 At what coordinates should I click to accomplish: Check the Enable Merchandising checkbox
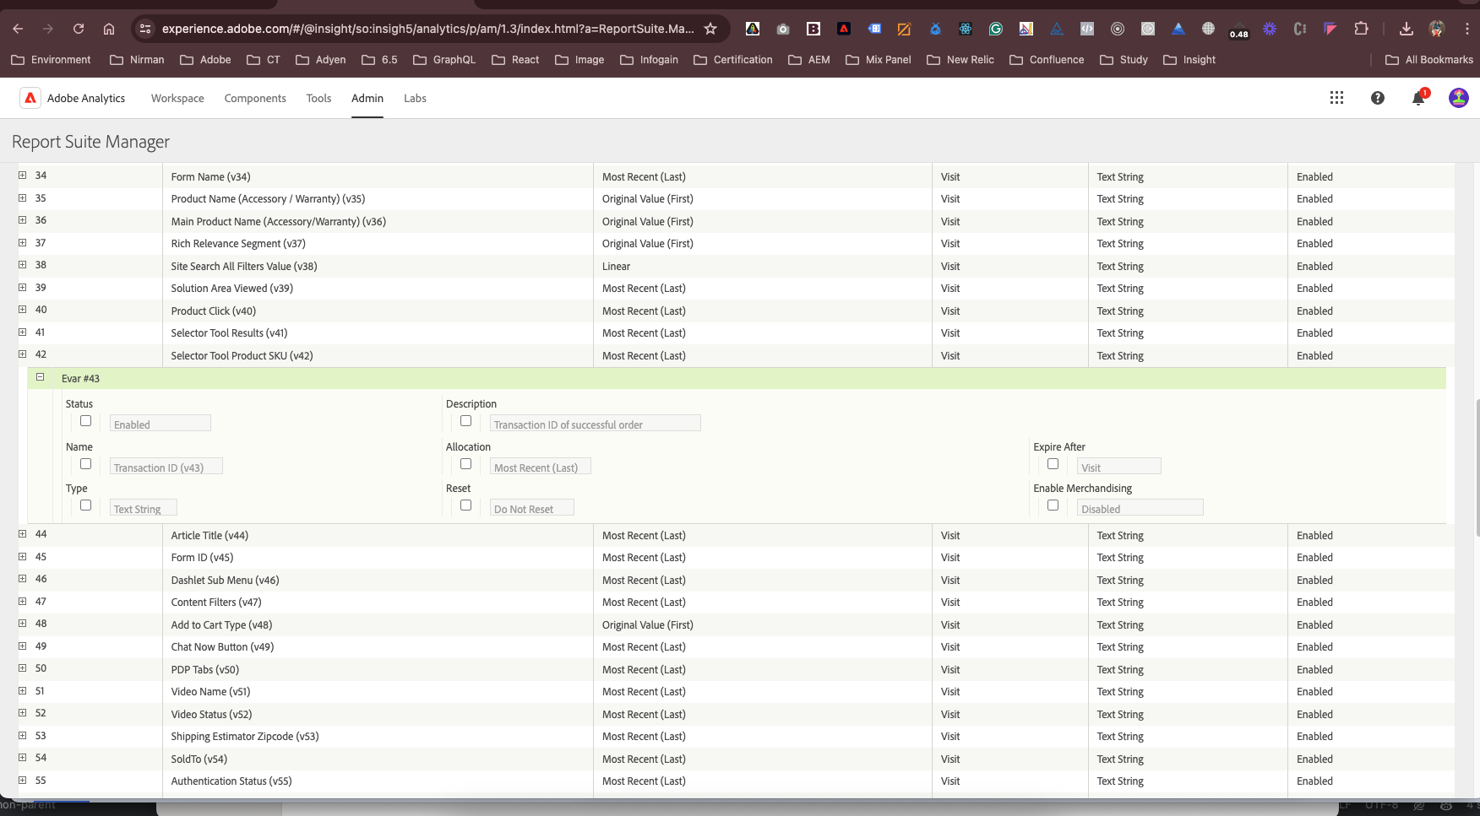coord(1053,505)
